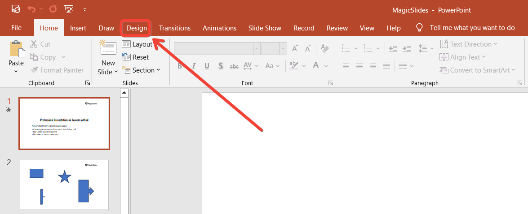Open the Undo history dropdown arrow

(41, 9)
